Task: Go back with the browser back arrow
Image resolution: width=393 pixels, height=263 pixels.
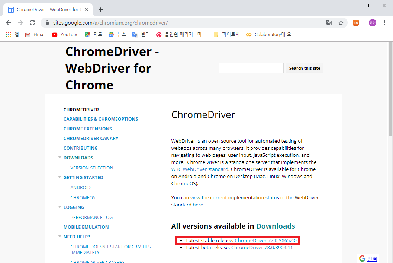Action: point(9,23)
